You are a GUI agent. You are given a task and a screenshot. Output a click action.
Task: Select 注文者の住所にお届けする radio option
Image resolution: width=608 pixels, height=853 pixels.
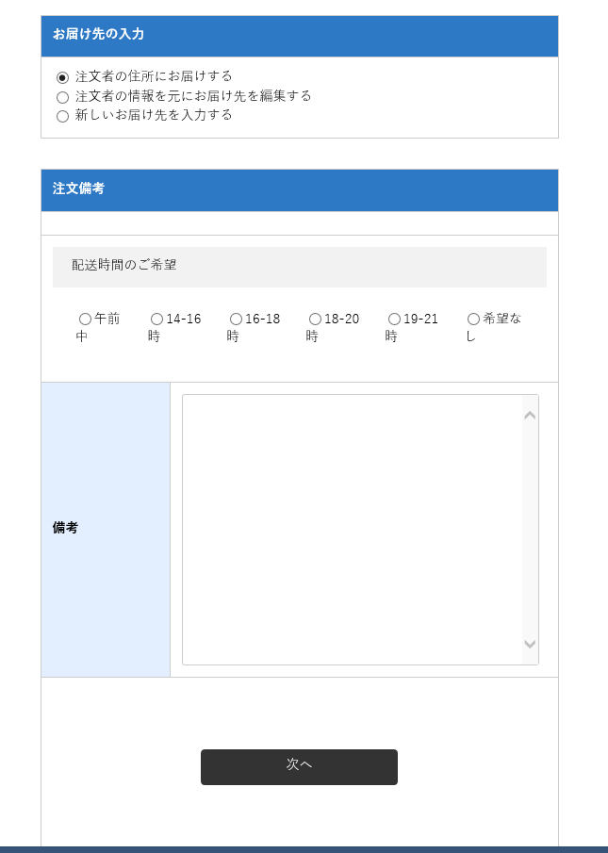click(62, 77)
